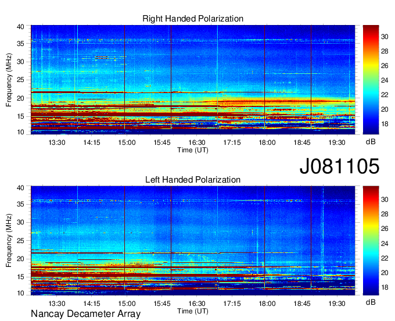The image size is (395, 321).
Task: Click "Time (UT)" label under Right Handed plot
Action: point(193,150)
